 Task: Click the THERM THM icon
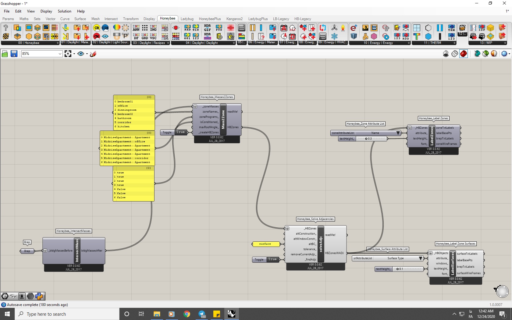tap(451, 28)
